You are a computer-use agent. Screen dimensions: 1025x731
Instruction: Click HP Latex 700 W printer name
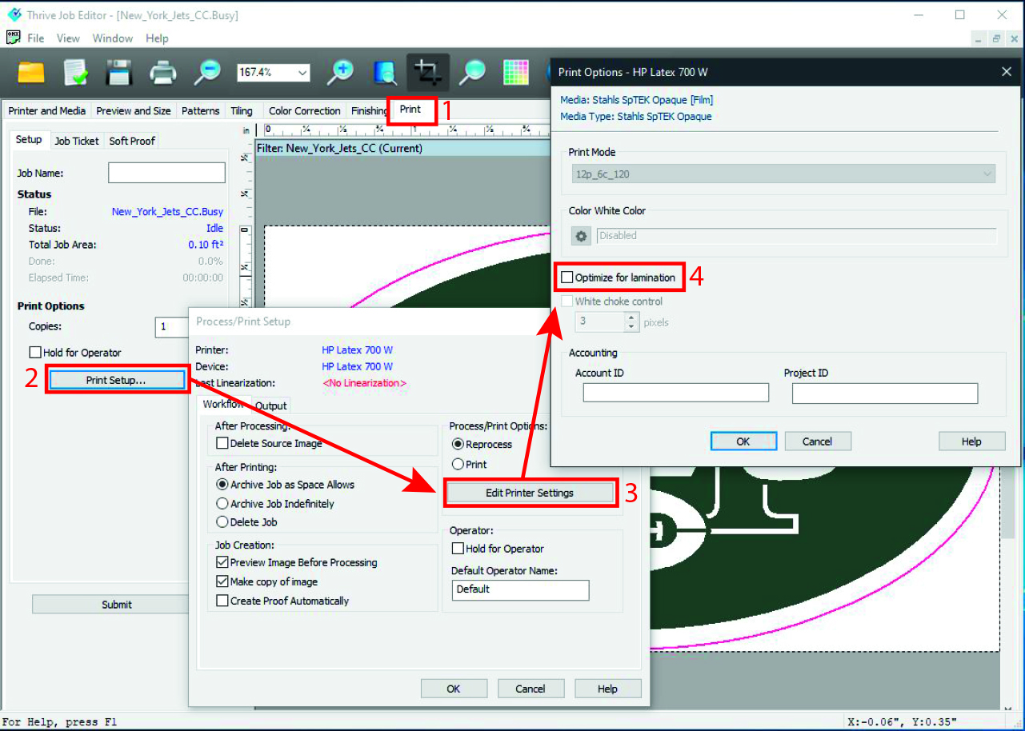tap(357, 350)
